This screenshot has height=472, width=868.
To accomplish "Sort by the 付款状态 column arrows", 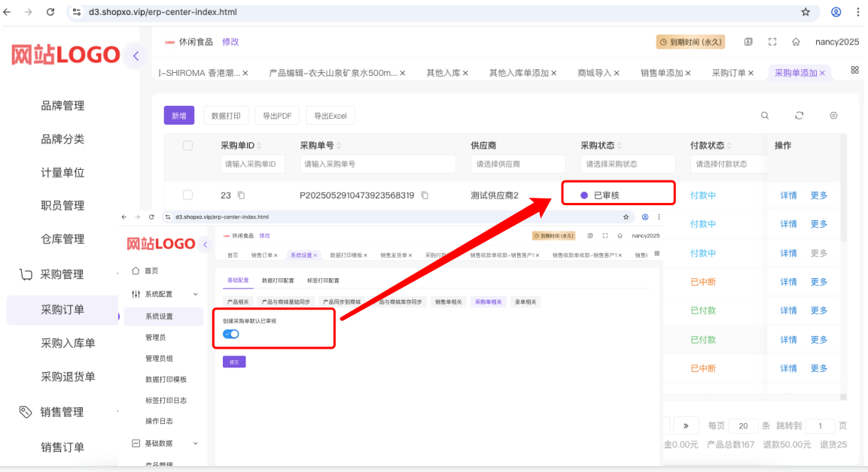I will pyautogui.click(x=729, y=145).
